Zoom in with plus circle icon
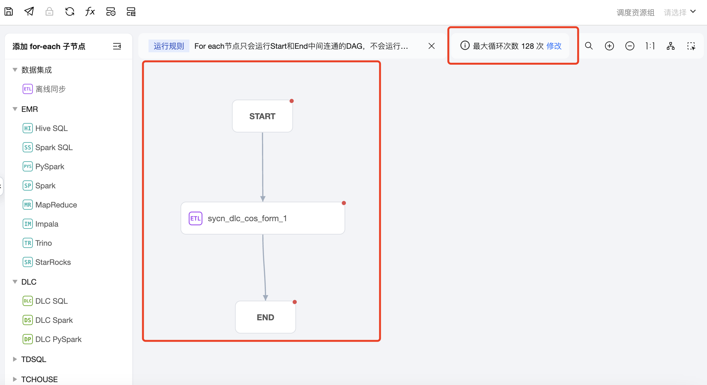The image size is (707, 385). click(x=609, y=46)
